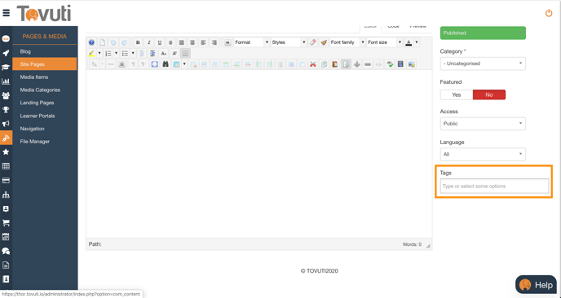Click the scissors cut icon
Image resolution: width=561 pixels, height=298 pixels.
[x=312, y=64]
